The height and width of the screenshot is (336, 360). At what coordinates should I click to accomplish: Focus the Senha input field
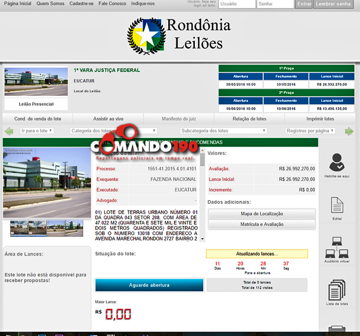pyautogui.click(x=275, y=4)
